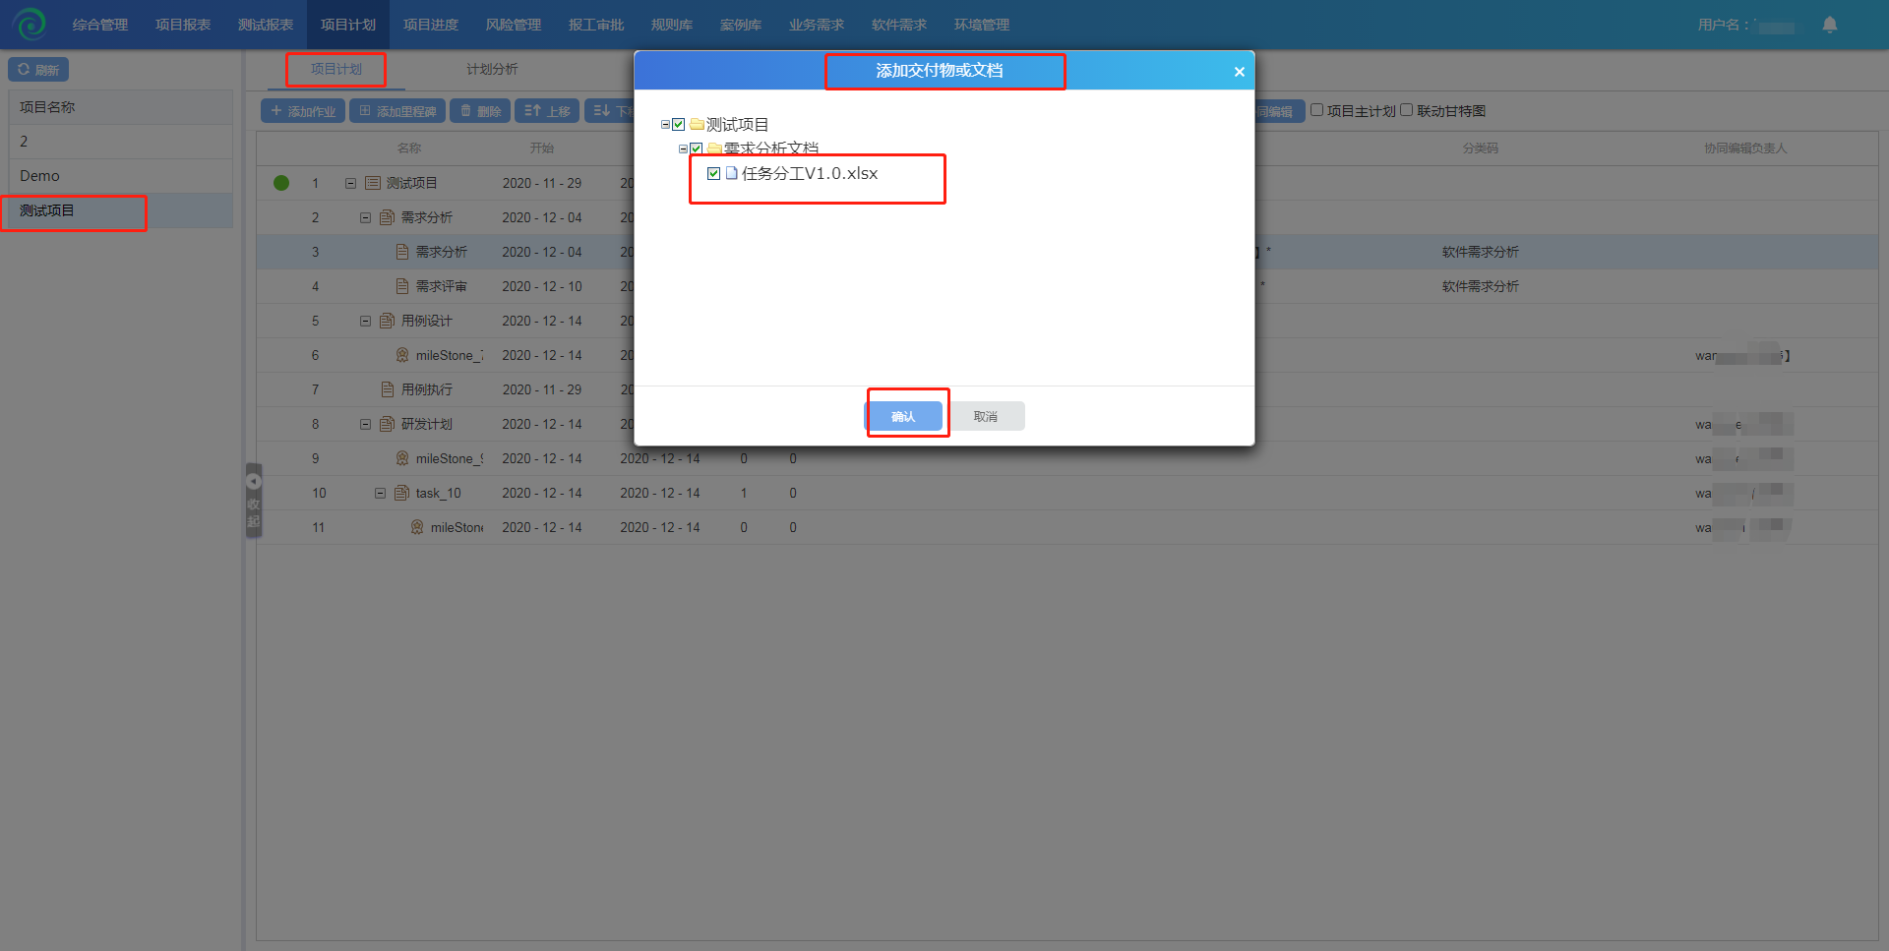This screenshot has height=951, width=1889.
Task: Select the Demo project in the list
Action: point(121,176)
